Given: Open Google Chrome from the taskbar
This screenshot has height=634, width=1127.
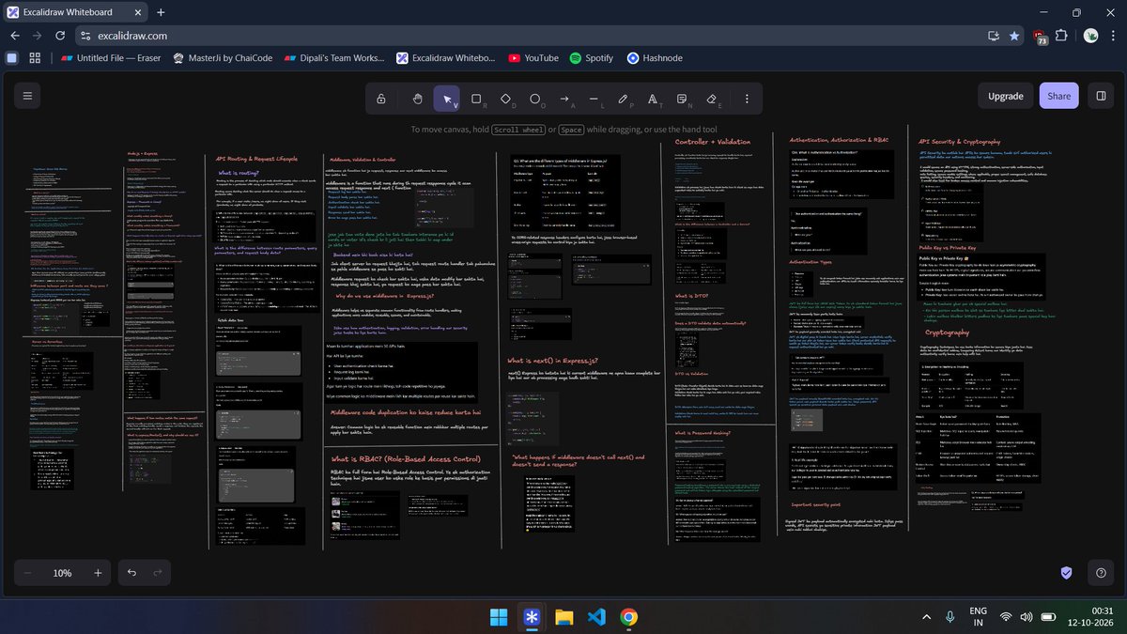Looking at the screenshot, I should 628,617.
